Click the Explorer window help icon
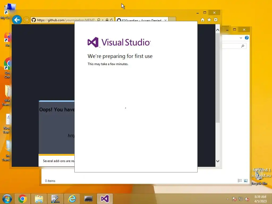This screenshot has width=272, height=204. pos(247,38)
